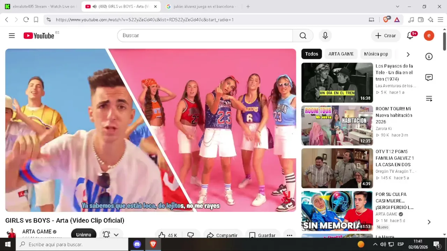Open Brave Rewards triangle icon
The width and height of the screenshot is (447, 251).
(x=397, y=20)
